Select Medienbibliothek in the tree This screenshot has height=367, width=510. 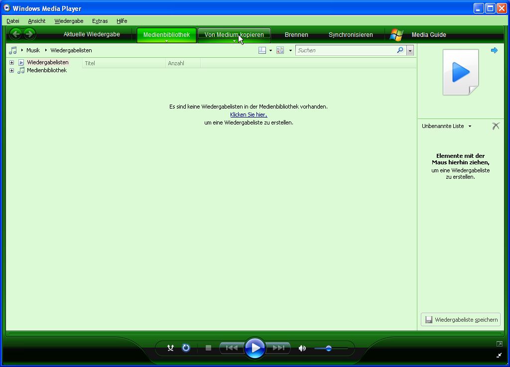pos(47,71)
